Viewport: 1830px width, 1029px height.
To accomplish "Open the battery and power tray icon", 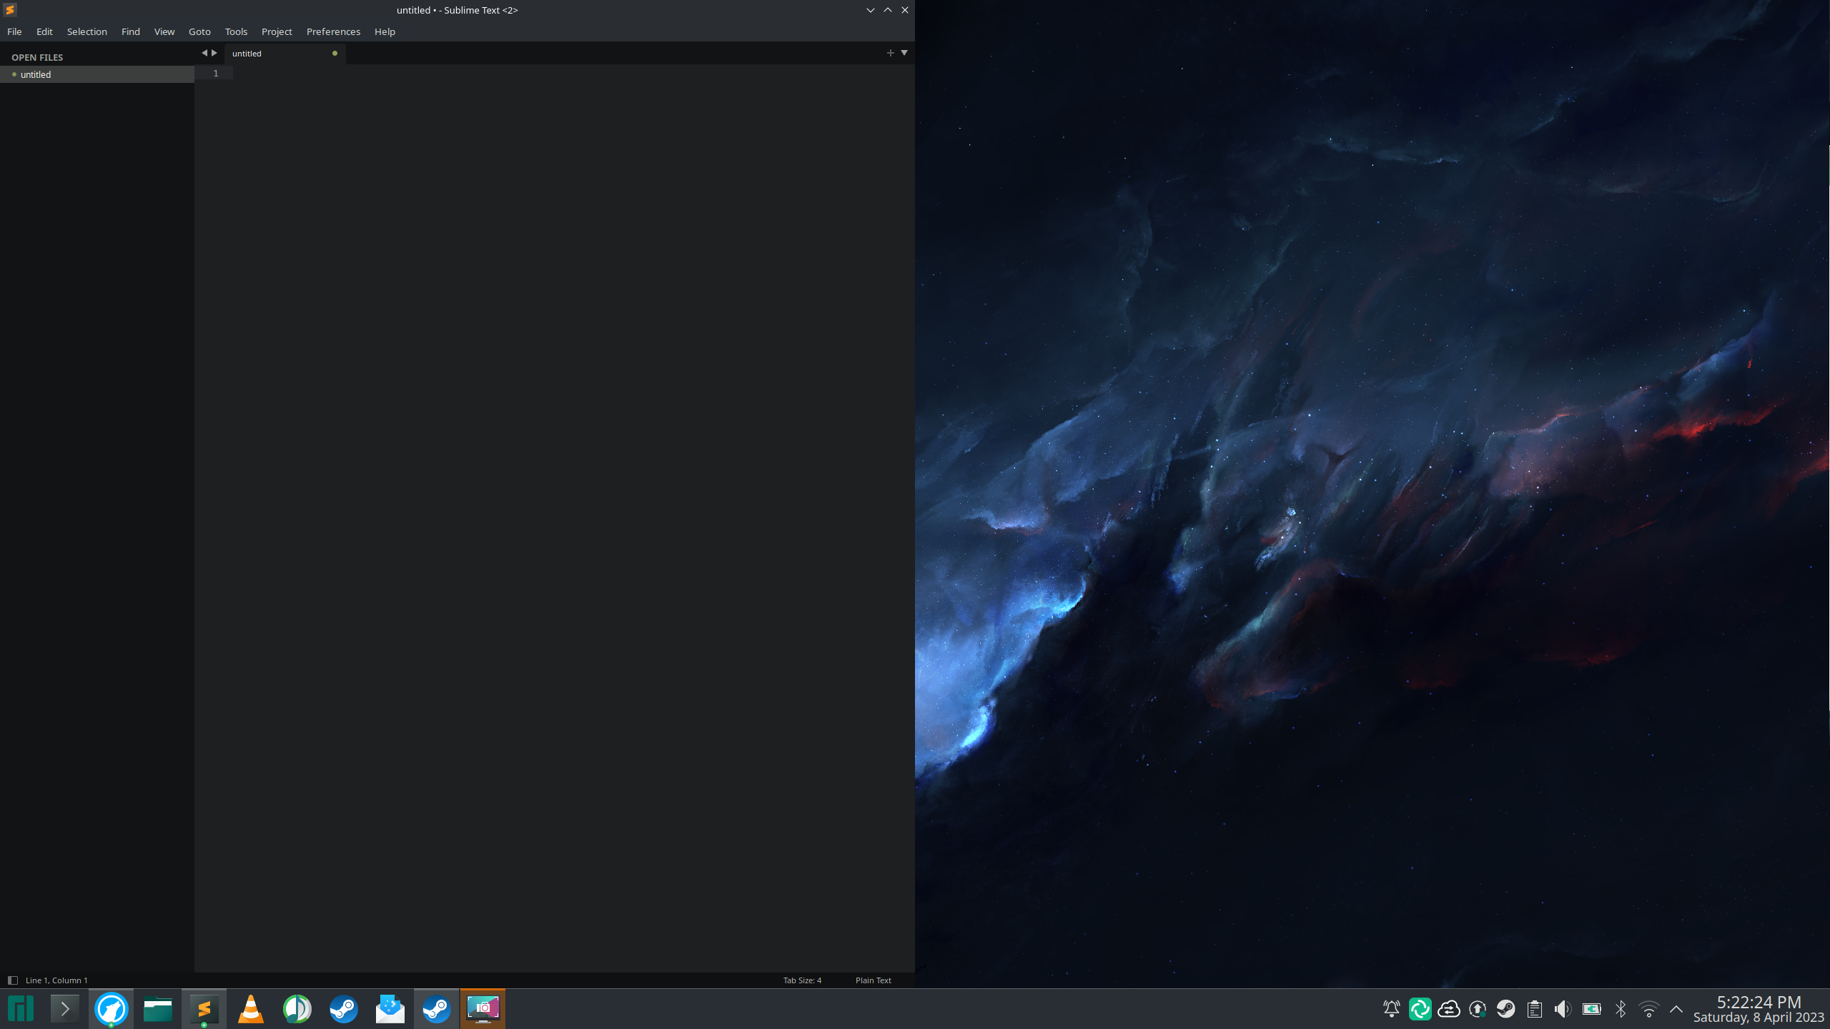I will 1592,1009.
